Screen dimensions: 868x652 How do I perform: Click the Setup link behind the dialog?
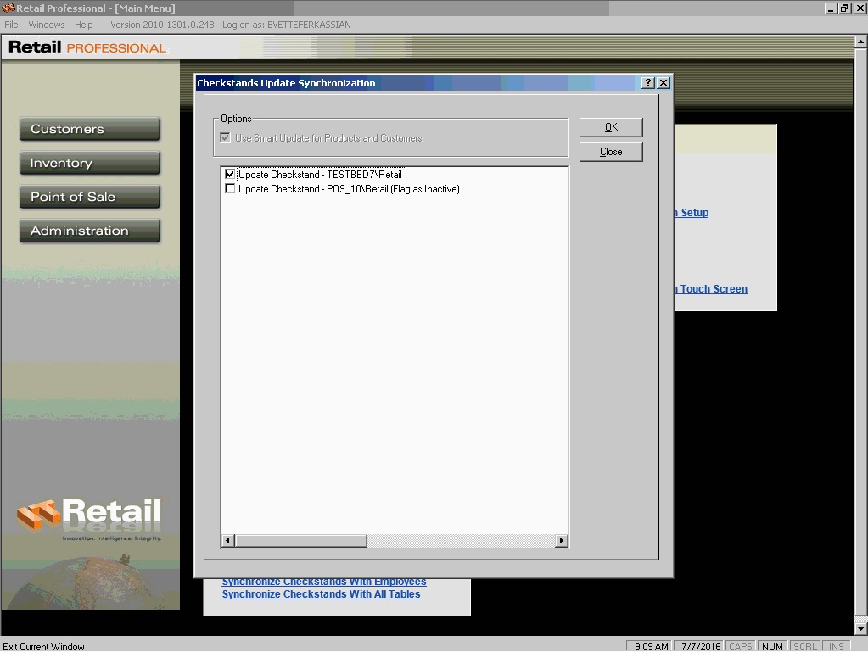click(x=692, y=213)
